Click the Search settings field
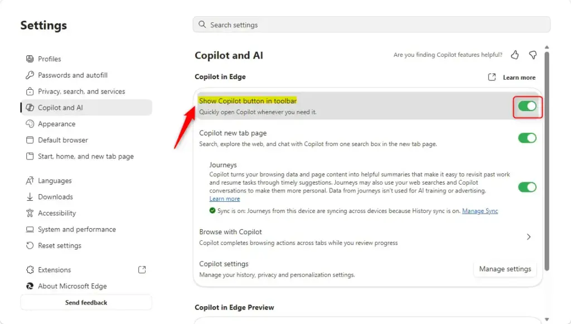571x324 pixels. (371, 25)
